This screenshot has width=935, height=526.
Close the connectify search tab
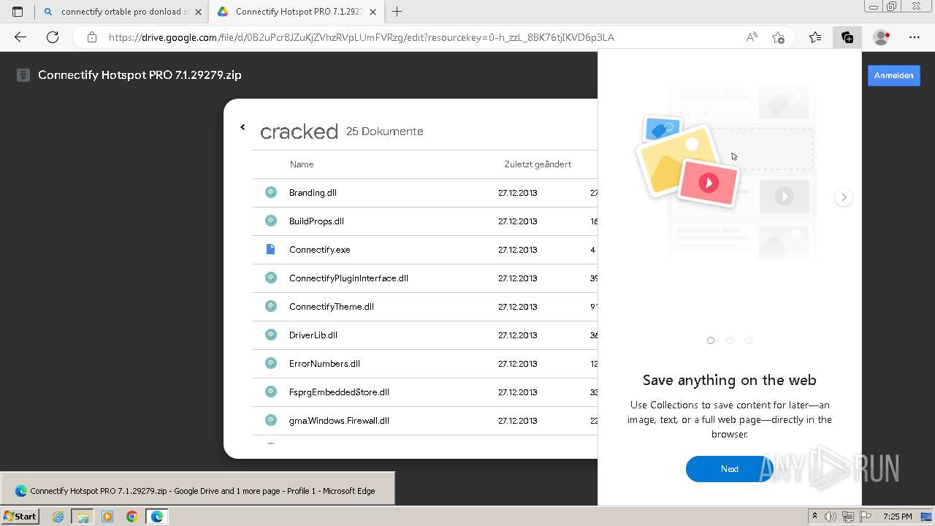198,12
